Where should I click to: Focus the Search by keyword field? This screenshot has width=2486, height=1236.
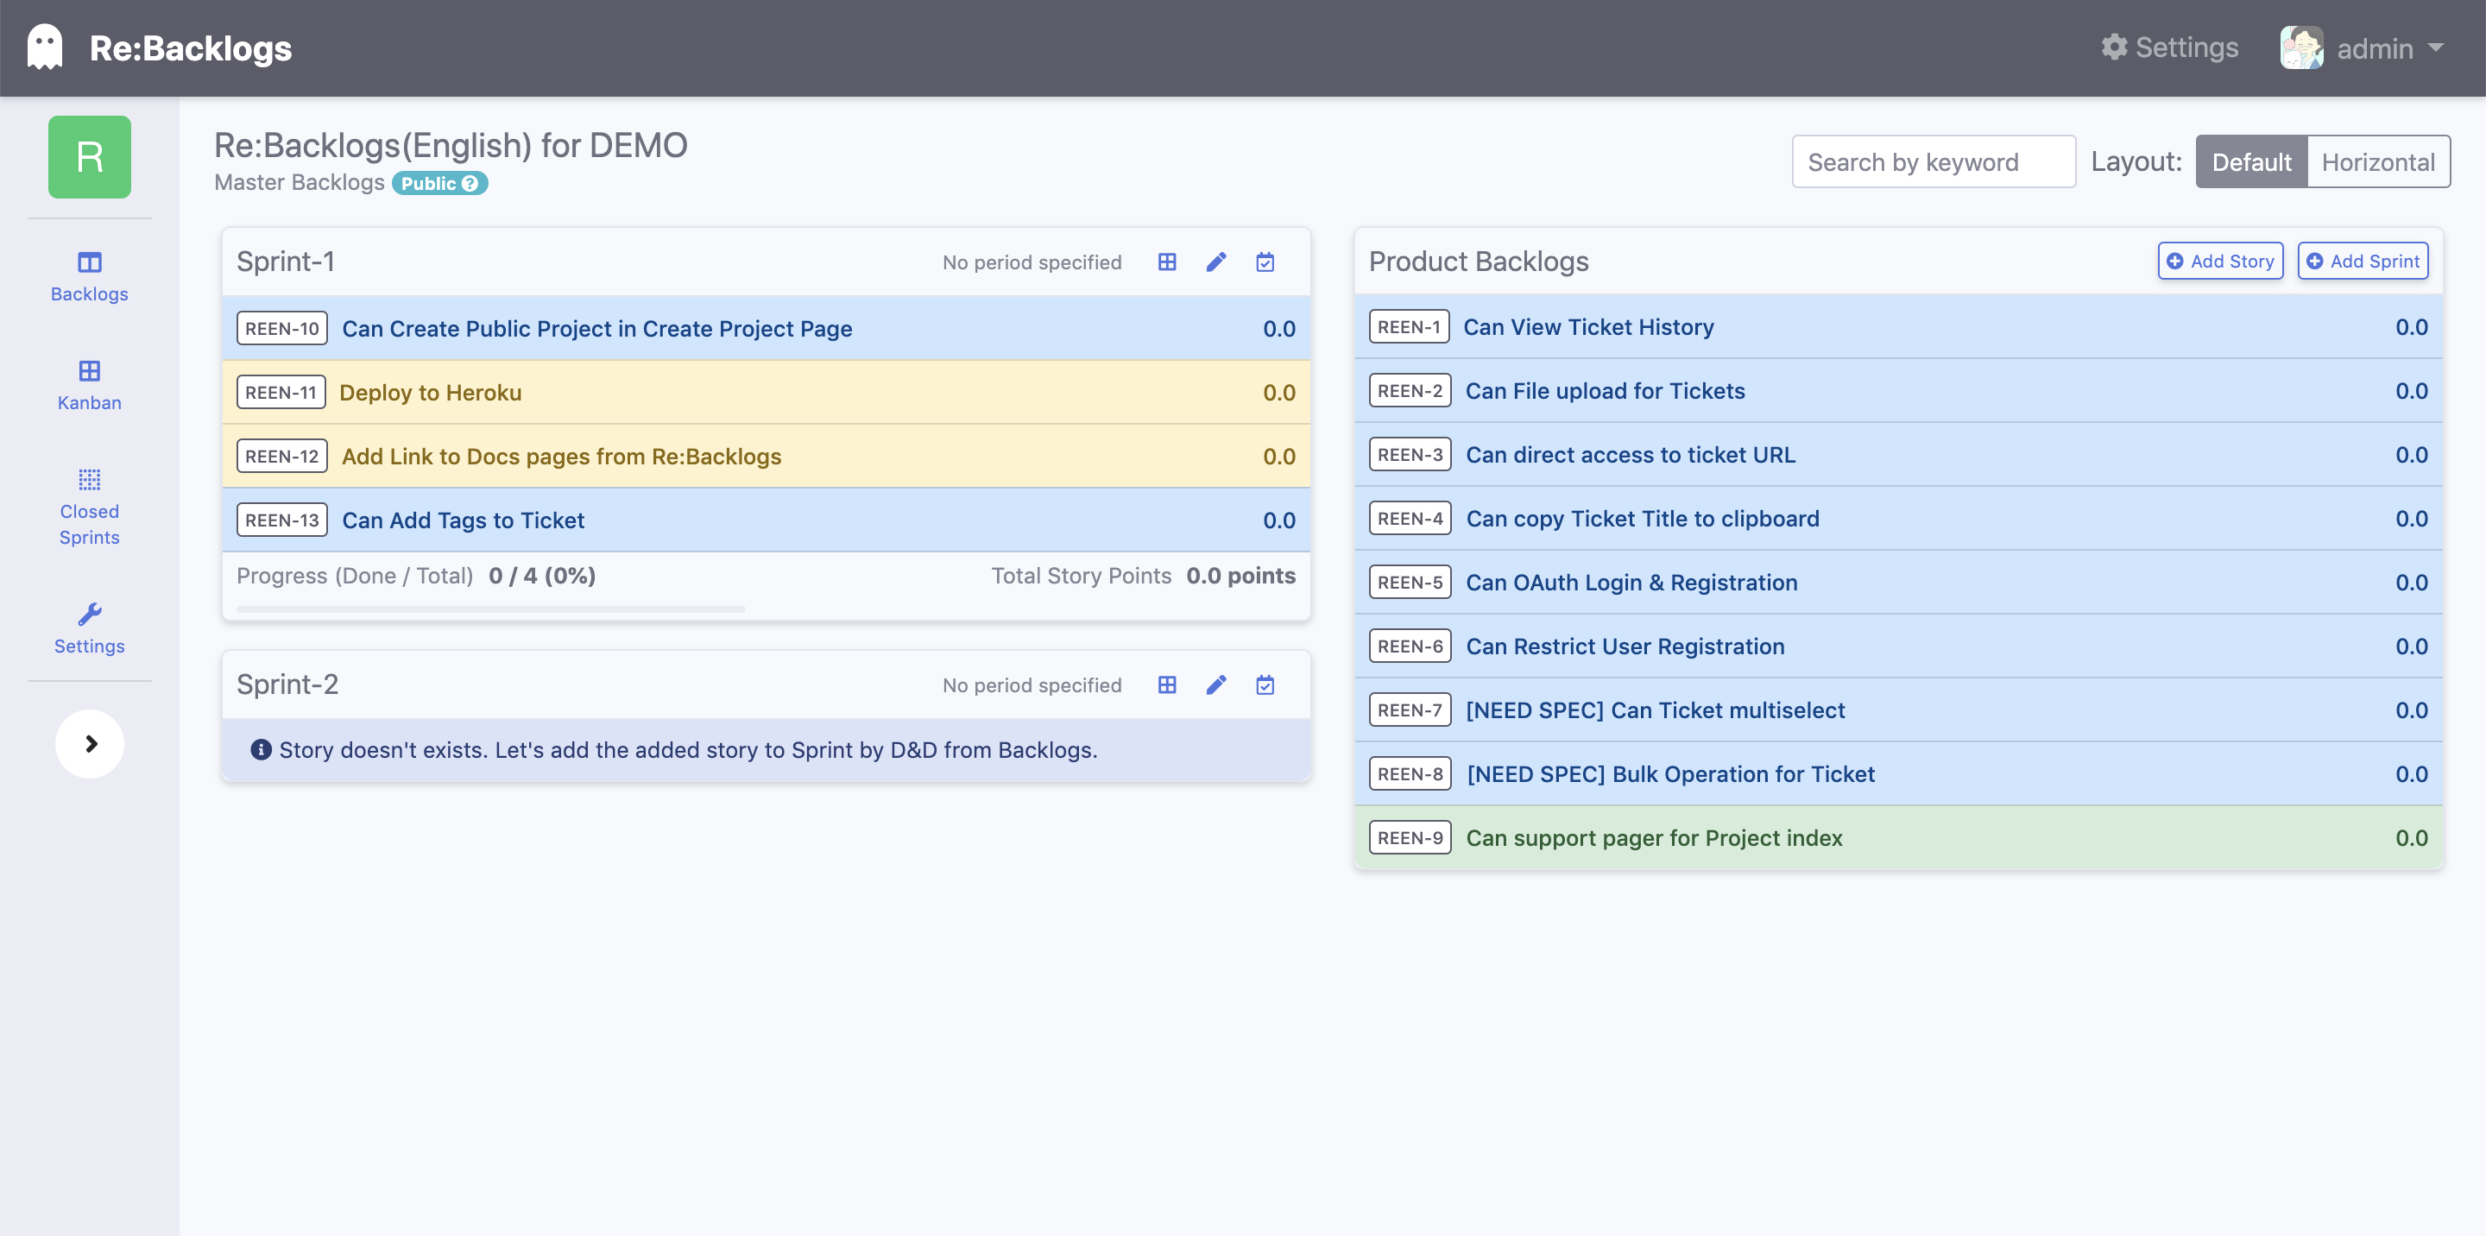[1932, 161]
